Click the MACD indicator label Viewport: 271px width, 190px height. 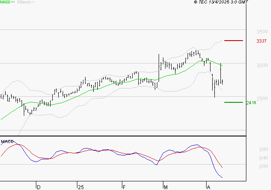7,141
